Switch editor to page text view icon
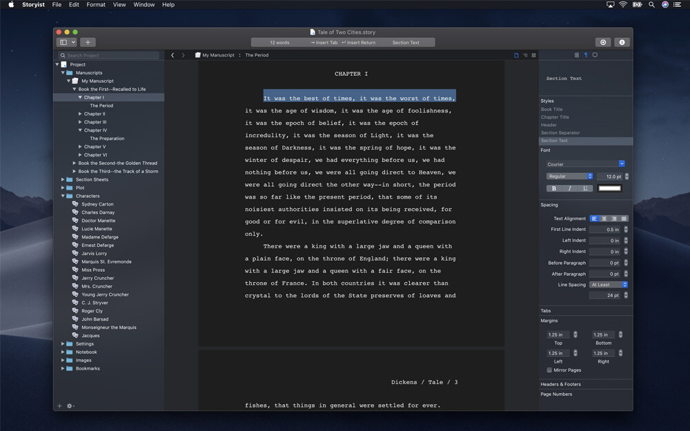Screen dimensions: 690x431 point(516,55)
